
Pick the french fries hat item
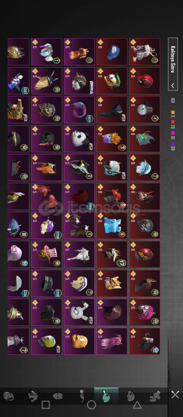112,139
